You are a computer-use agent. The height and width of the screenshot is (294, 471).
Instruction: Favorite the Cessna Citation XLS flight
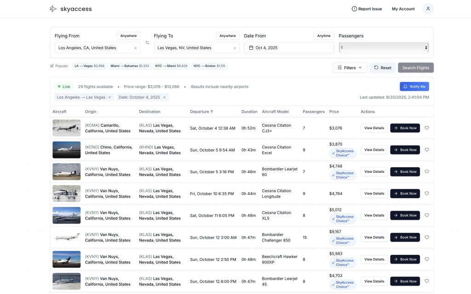[427, 215]
